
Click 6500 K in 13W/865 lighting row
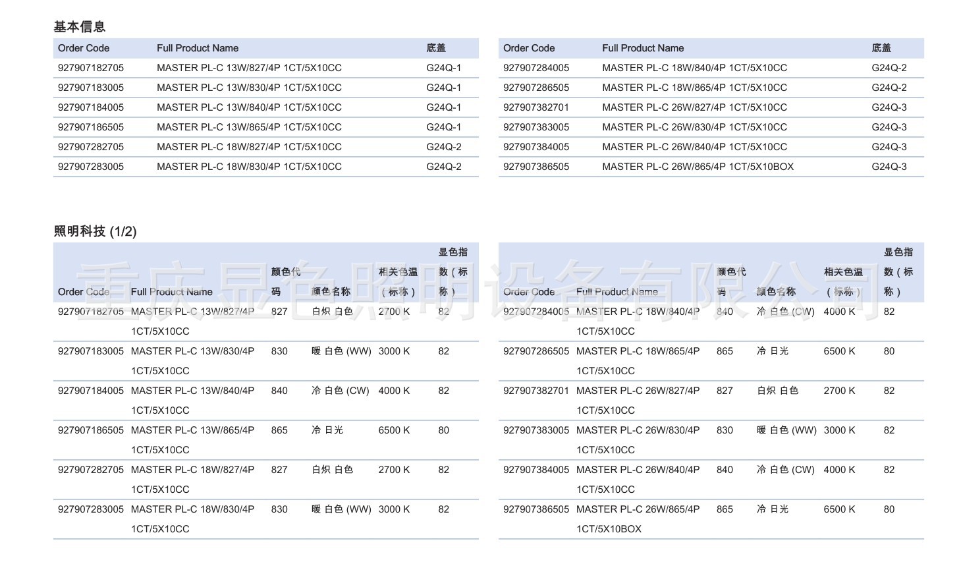[394, 430]
